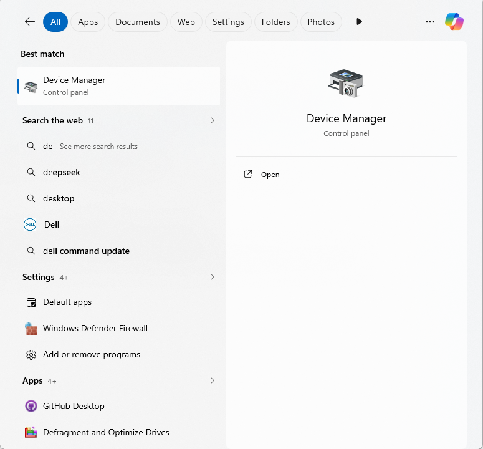Image resolution: width=483 pixels, height=449 pixels.
Task: Expand the Settings results chevron
Action: [x=212, y=277]
